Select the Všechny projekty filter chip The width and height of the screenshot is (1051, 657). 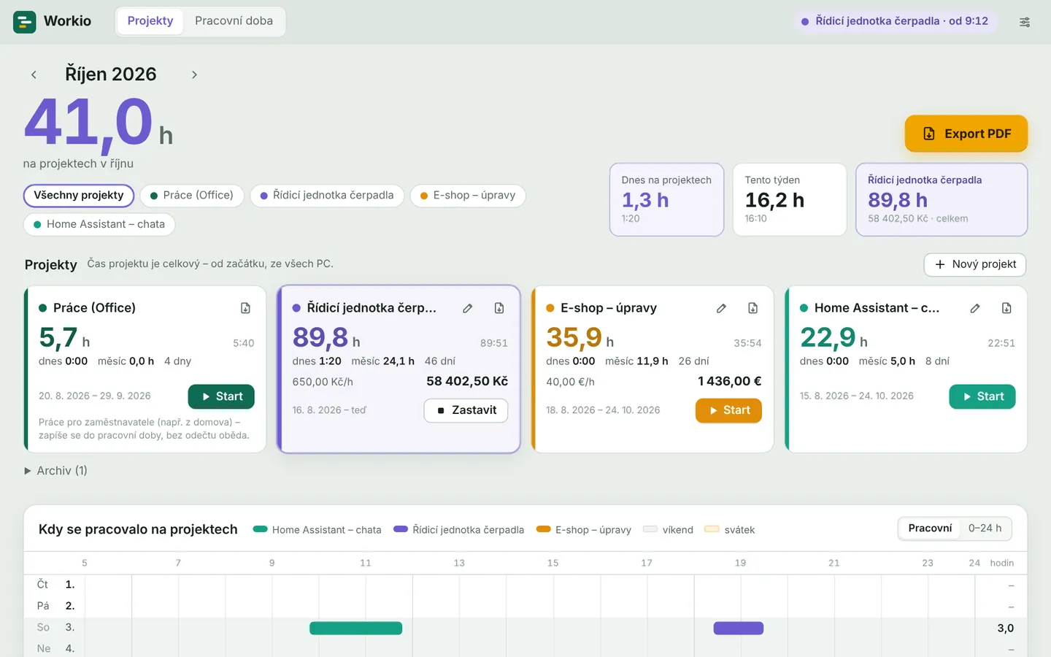tap(79, 196)
